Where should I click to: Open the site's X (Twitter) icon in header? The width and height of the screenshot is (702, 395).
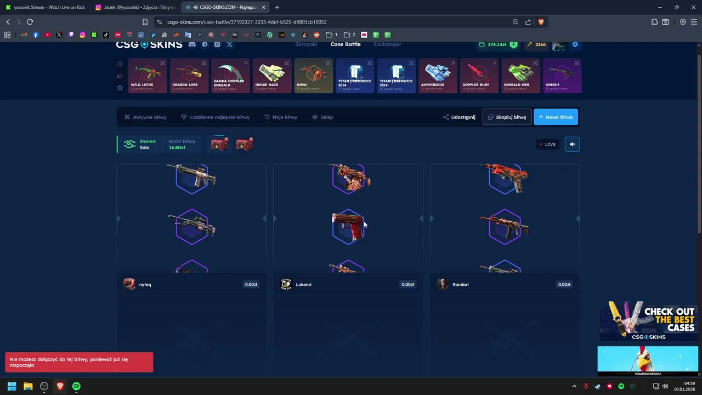point(230,44)
